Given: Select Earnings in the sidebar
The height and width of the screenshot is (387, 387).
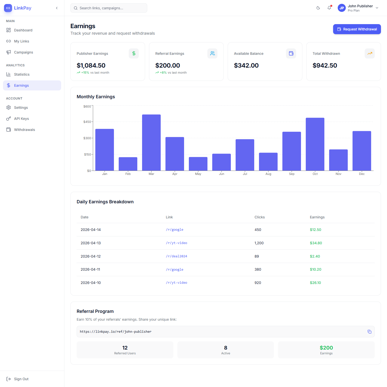Looking at the screenshot, I should coord(32,85).
